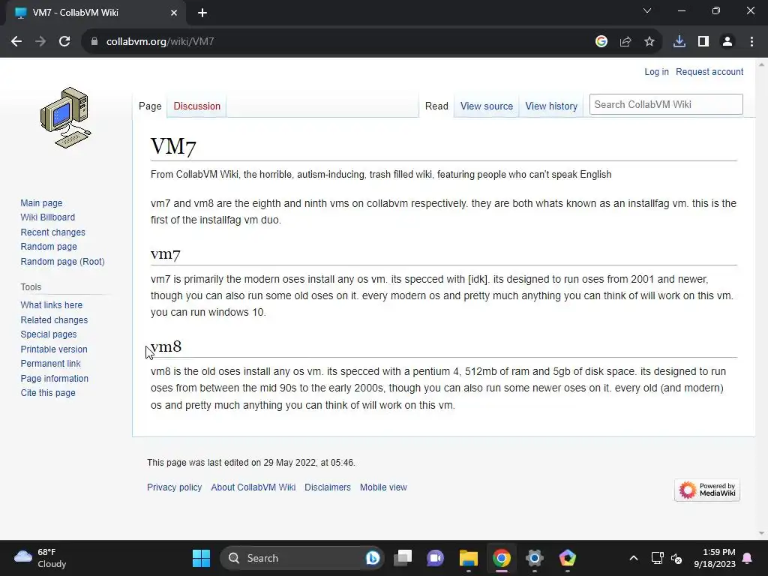The width and height of the screenshot is (768, 576).
Task: Click the site lock icon in address bar
Action: click(x=94, y=42)
